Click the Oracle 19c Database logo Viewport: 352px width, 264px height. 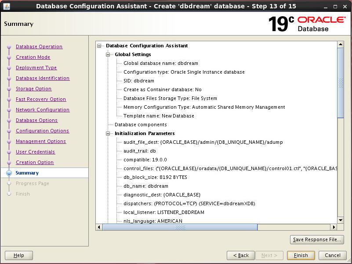(307, 24)
